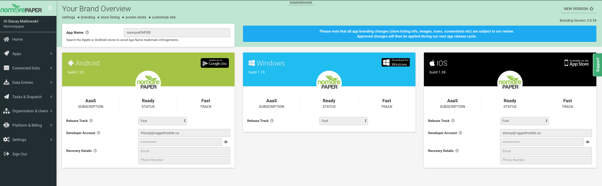Click the Settings gears icon
This screenshot has width=602, height=186.
point(6,139)
